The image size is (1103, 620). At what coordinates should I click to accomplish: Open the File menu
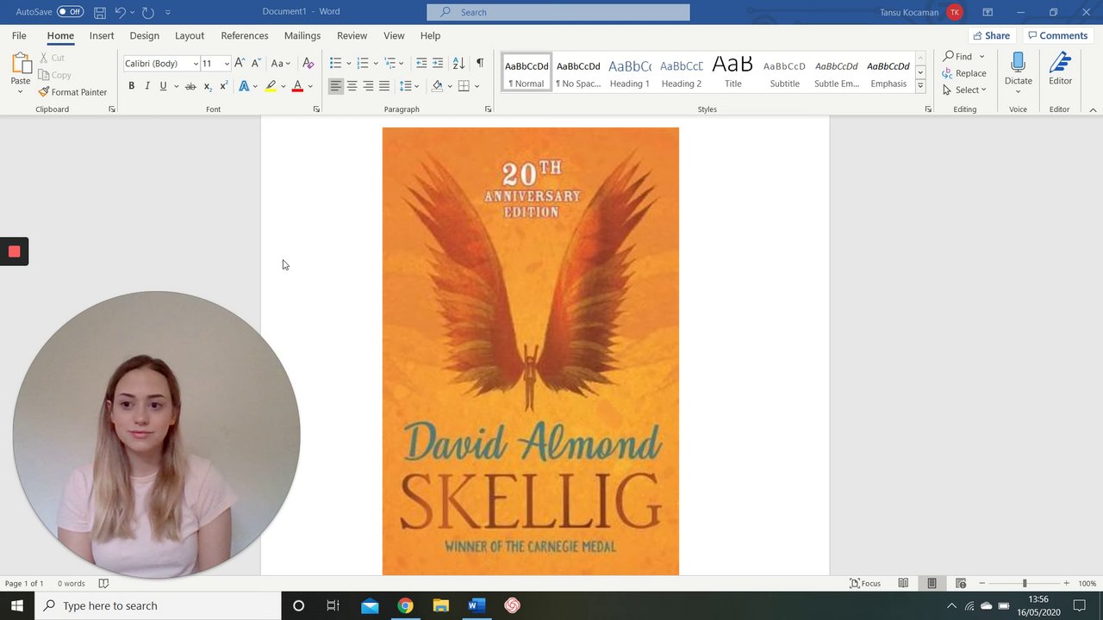click(19, 35)
